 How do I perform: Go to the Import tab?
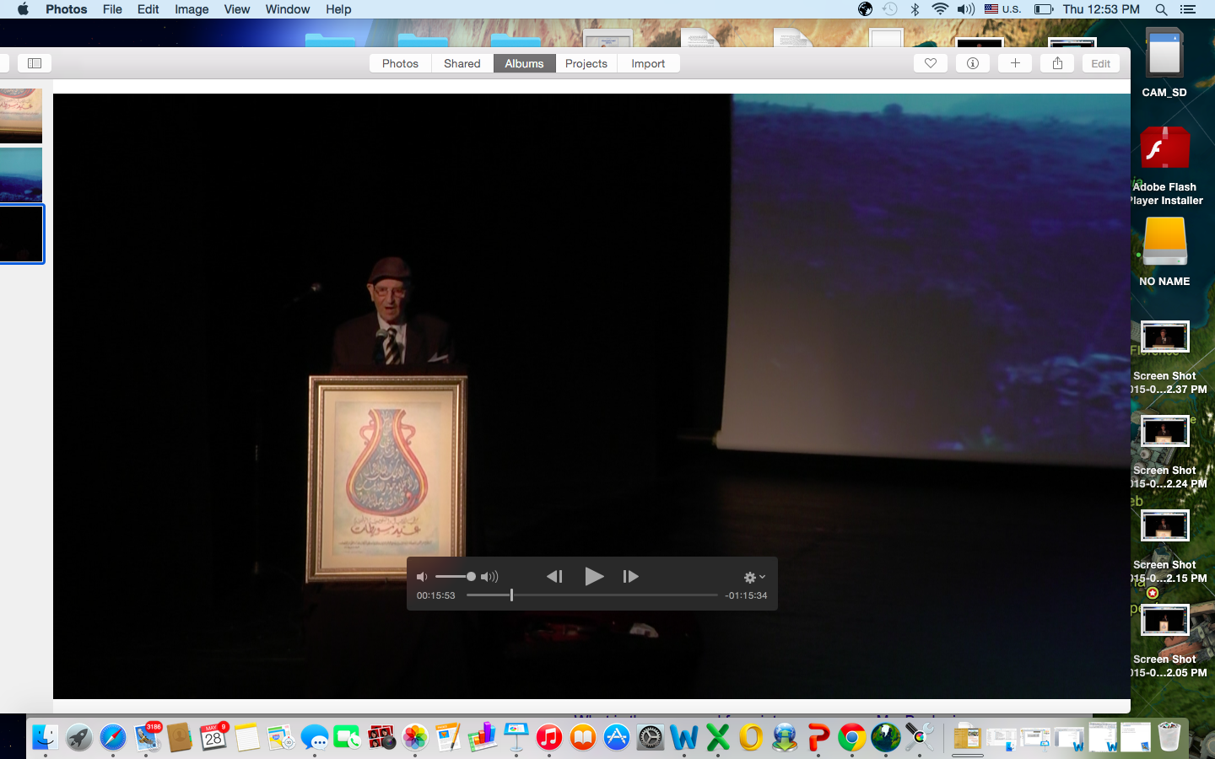[x=648, y=63]
